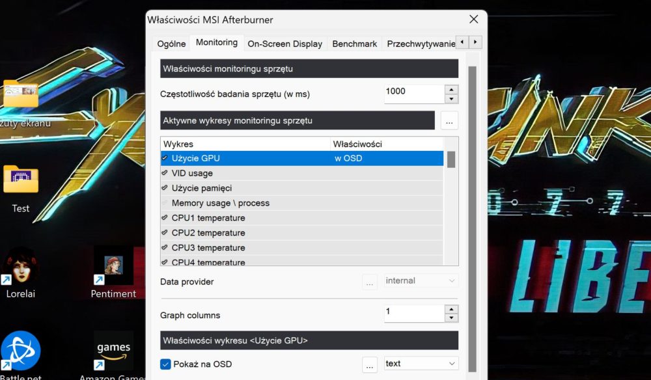Viewport: 651px width, 380px height.
Task: Close the Właściwości MSI Afterburner dialog
Action: pos(474,19)
